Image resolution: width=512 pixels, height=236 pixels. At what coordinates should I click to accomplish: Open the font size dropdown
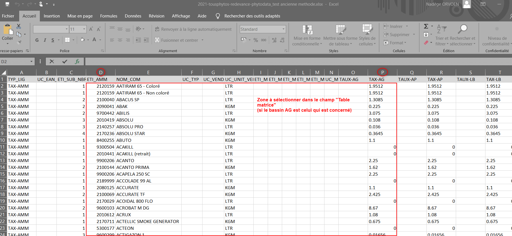tap(84, 29)
